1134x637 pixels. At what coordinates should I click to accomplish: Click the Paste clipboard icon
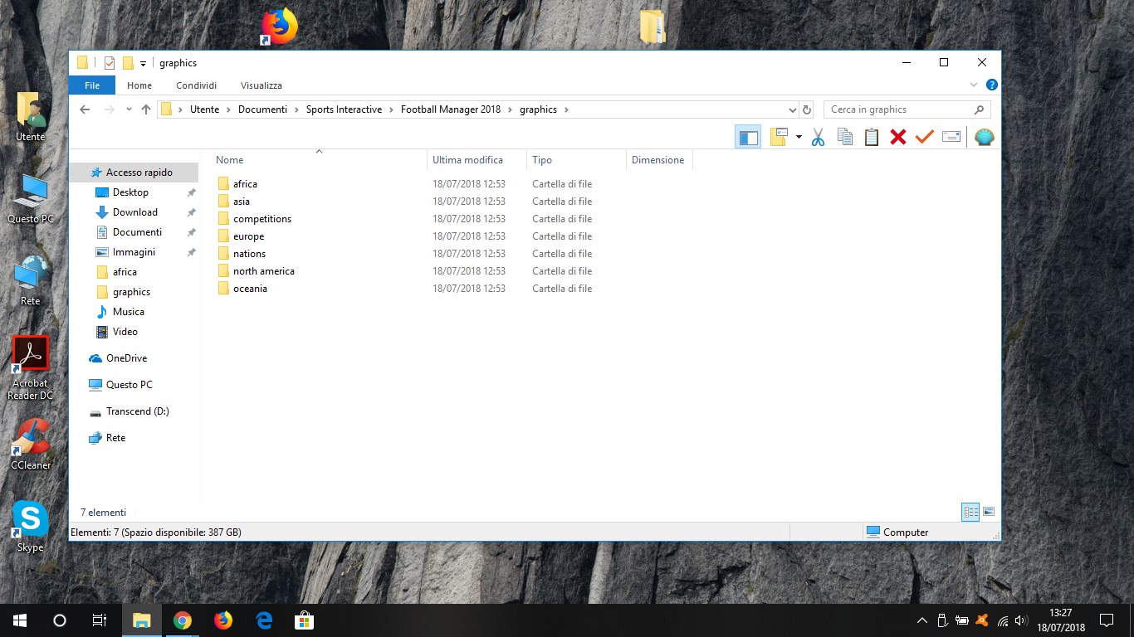pos(872,137)
